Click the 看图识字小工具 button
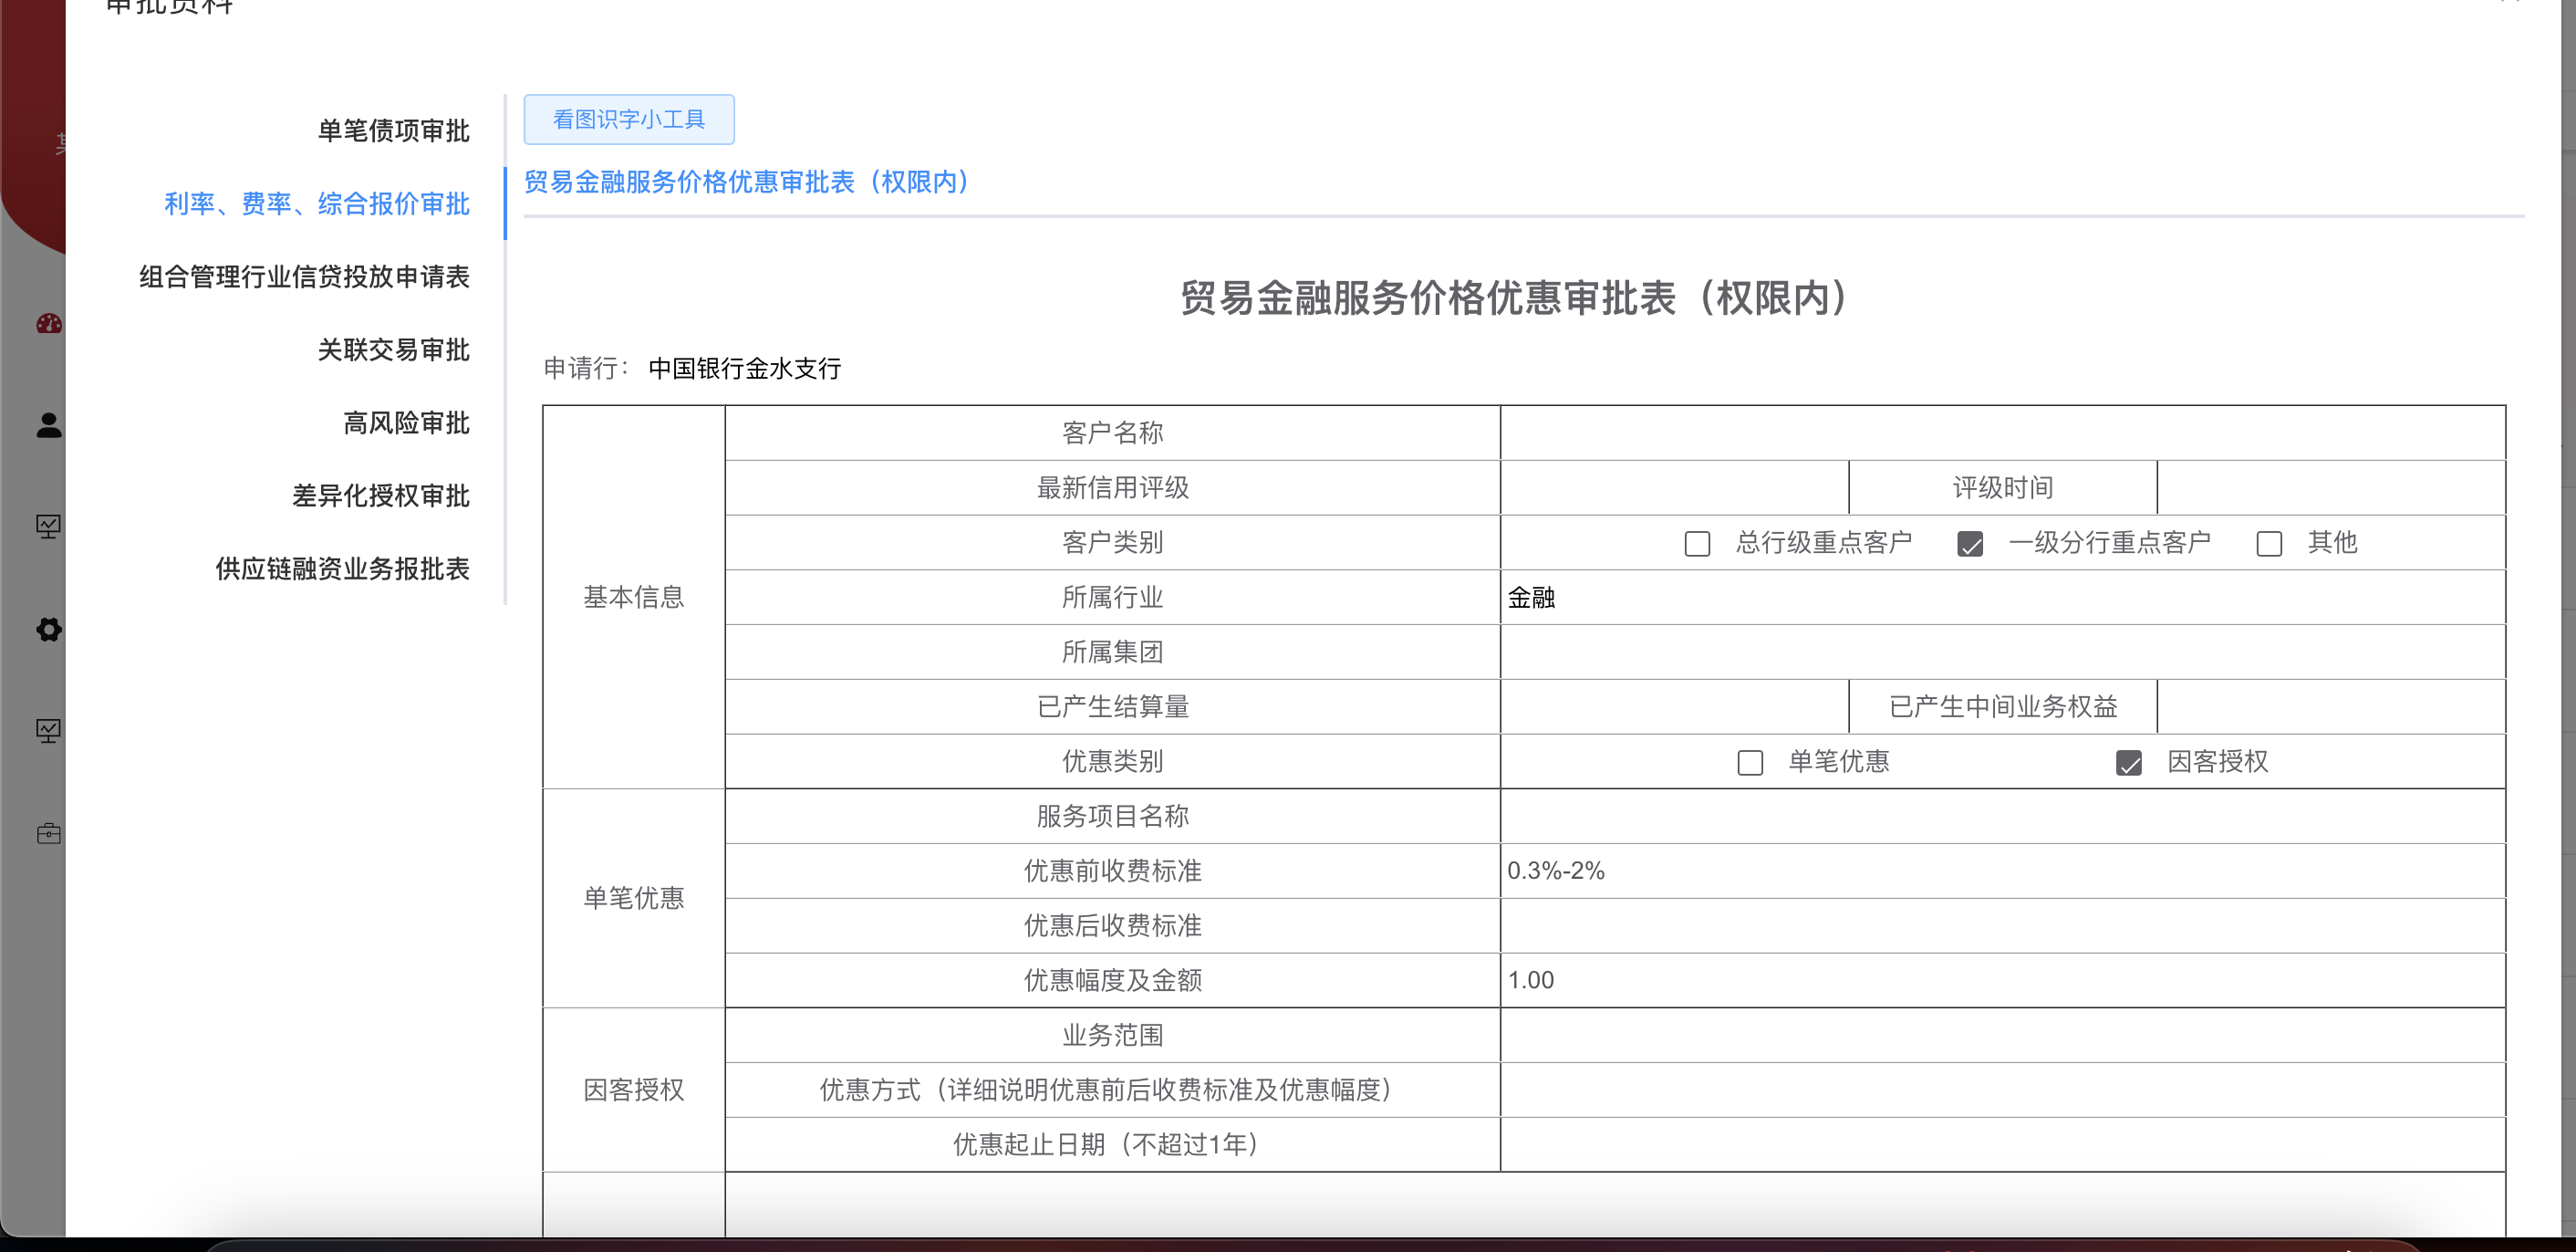The width and height of the screenshot is (2576, 1252). coord(629,119)
